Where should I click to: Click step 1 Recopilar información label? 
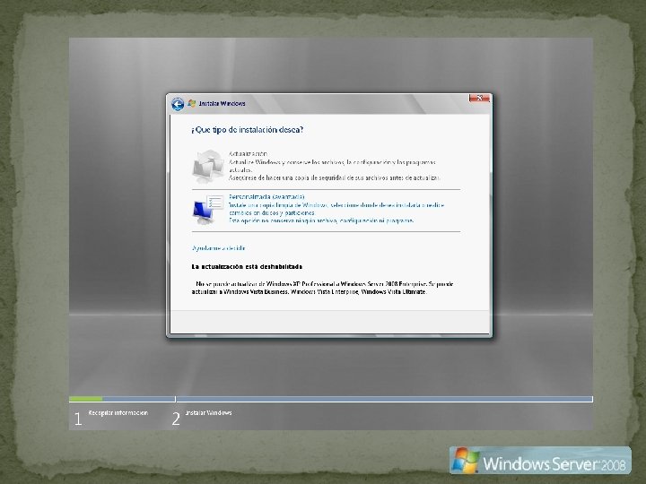click(x=118, y=413)
